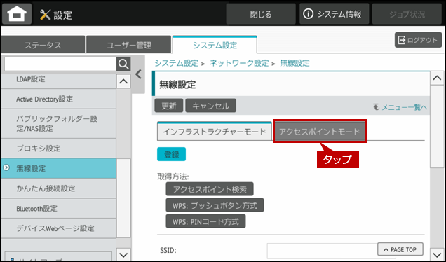Screen dimensions: 446x262
Task: Click the search magnifier icon
Action: coord(123,64)
